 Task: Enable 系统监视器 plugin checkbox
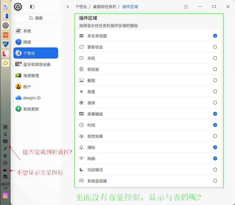click(215, 181)
